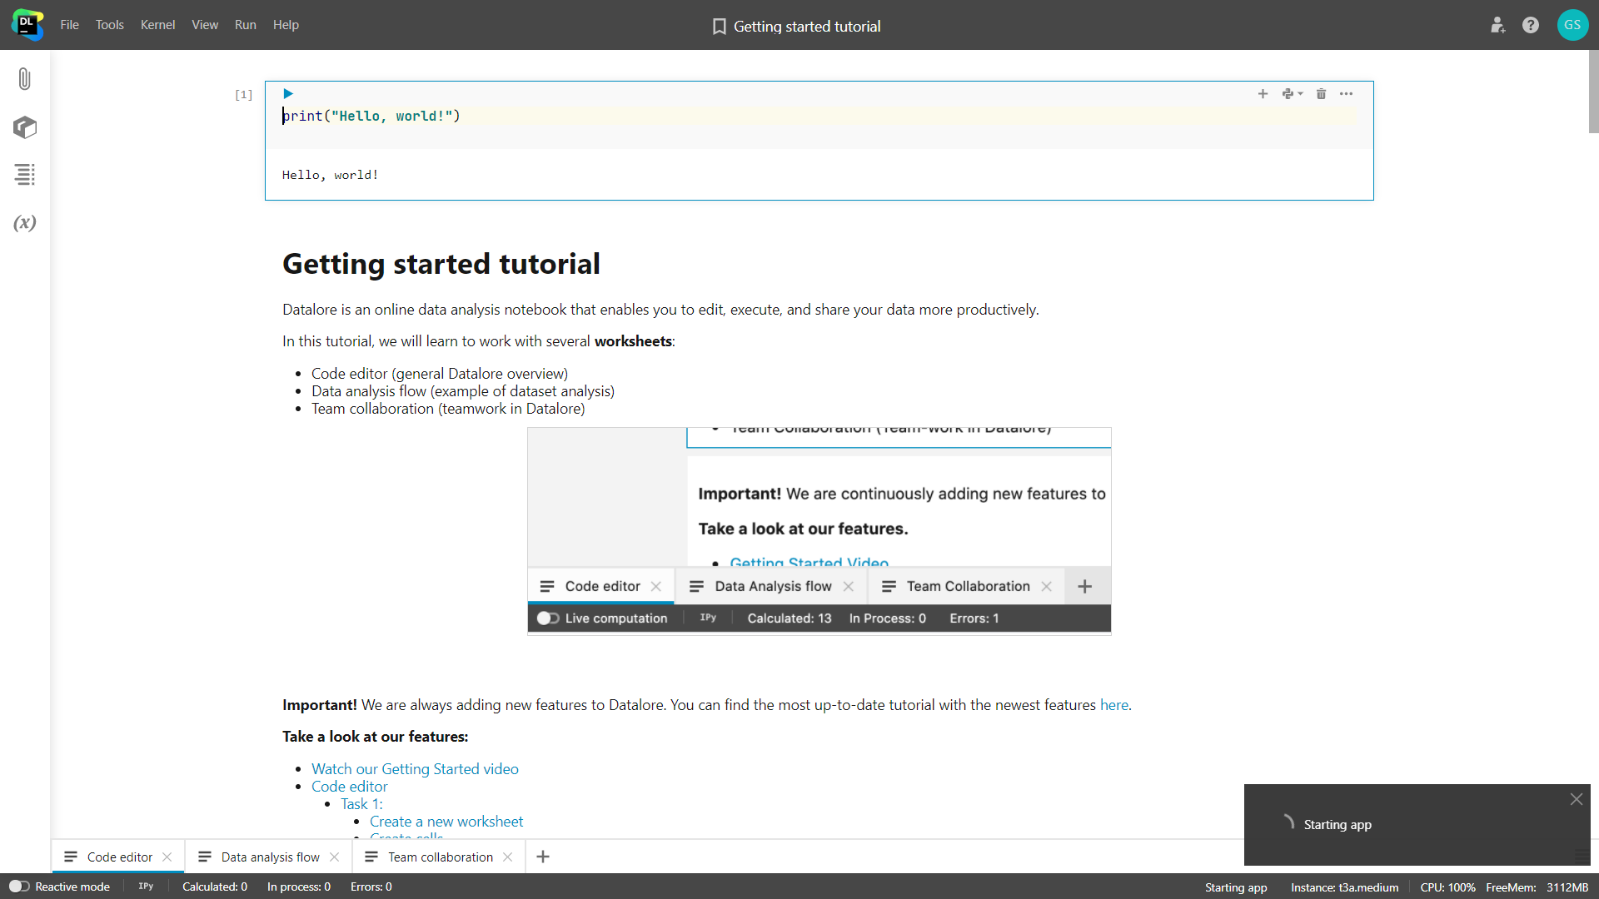Open the share with user icon

(x=1497, y=25)
